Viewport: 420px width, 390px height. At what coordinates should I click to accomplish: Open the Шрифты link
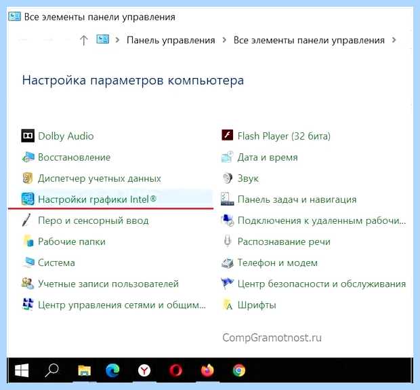coord(257,305)
